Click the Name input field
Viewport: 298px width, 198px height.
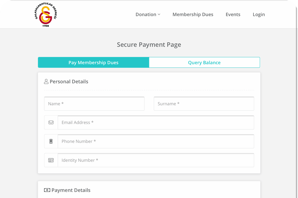tap(94, 104)
